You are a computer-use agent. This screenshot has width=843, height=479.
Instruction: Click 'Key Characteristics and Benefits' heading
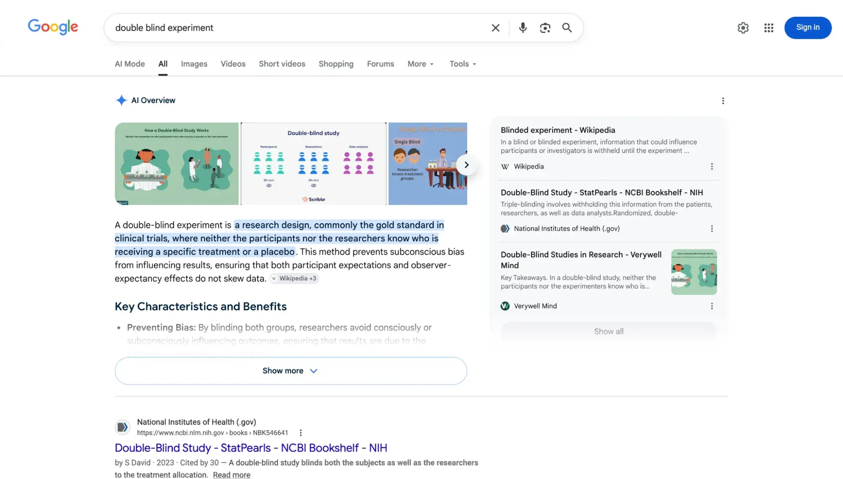coord(200,306)
